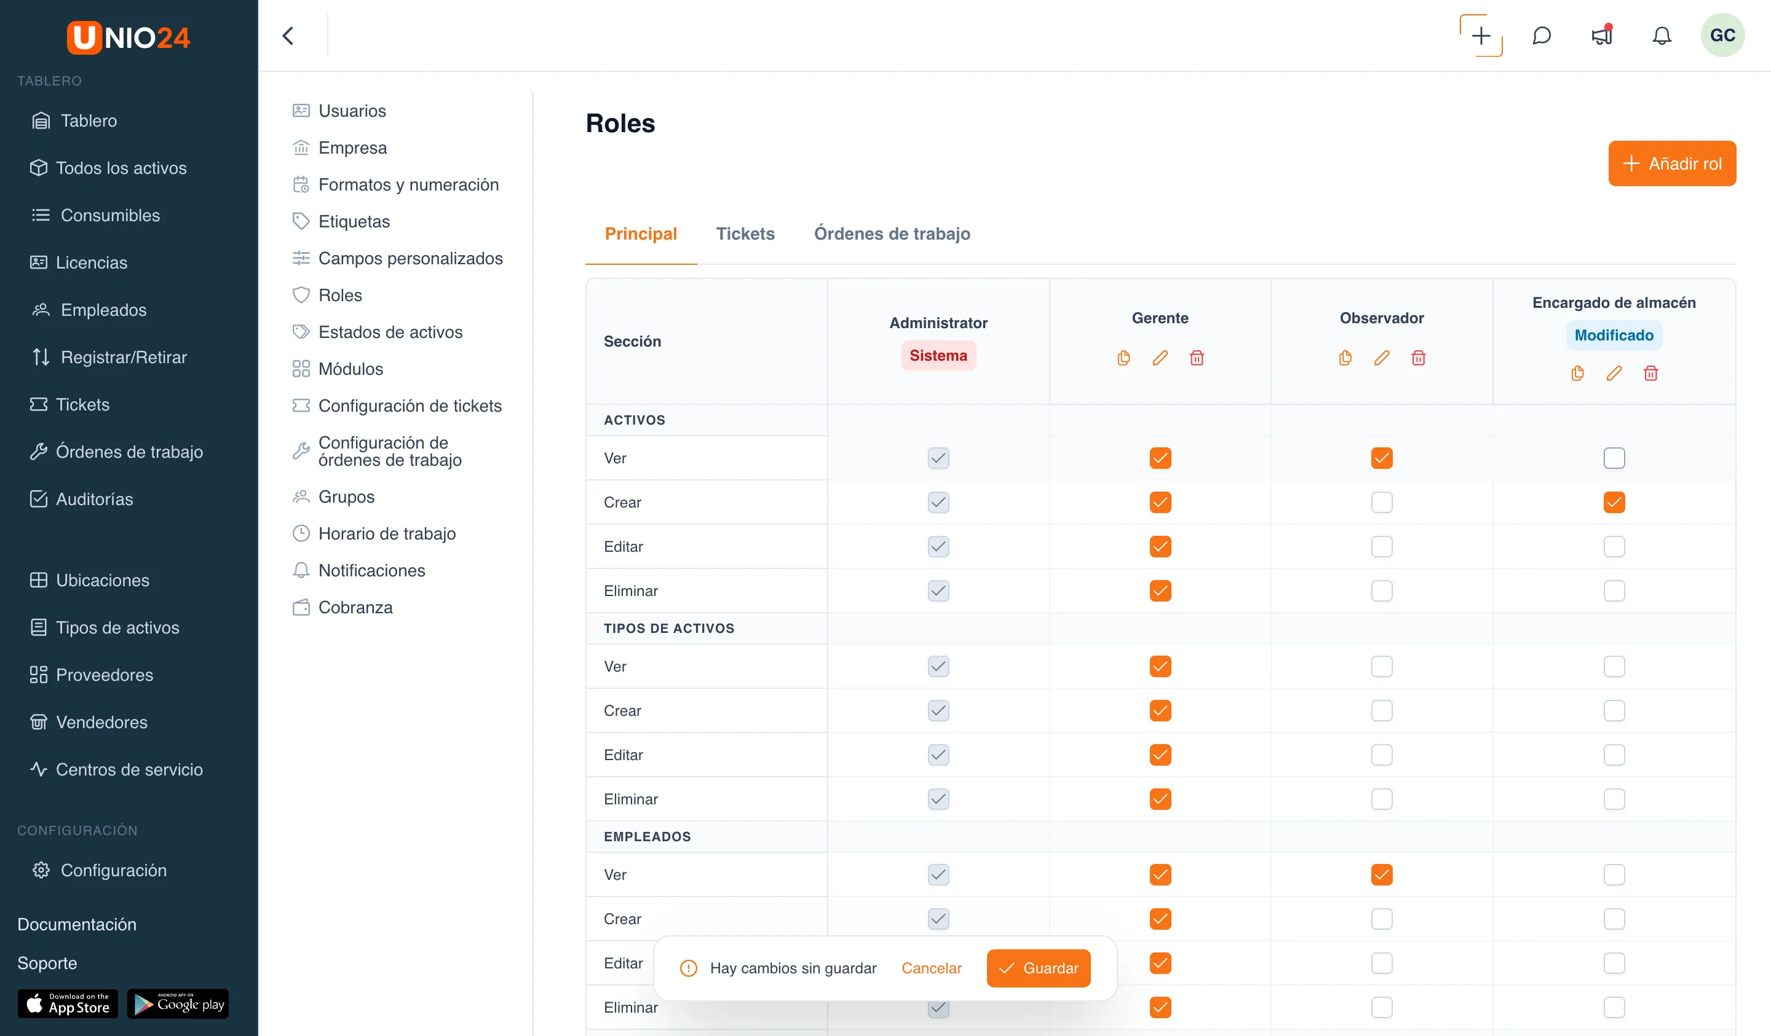The image size is (1771, 1036).
Task: Switch to the Órdenes de trabajo tab
Action: pyautogui.click(x=892, y=234)
